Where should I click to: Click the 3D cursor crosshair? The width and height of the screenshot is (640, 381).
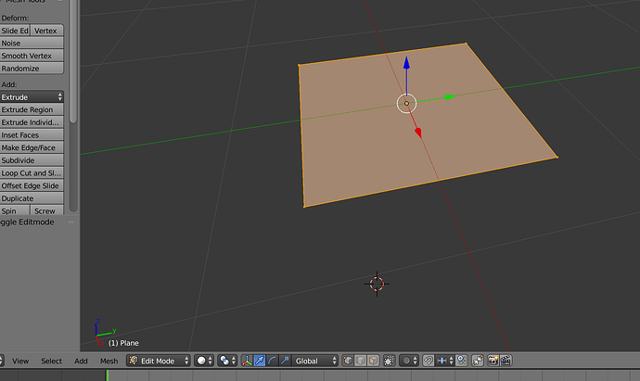tap(377, 284)
